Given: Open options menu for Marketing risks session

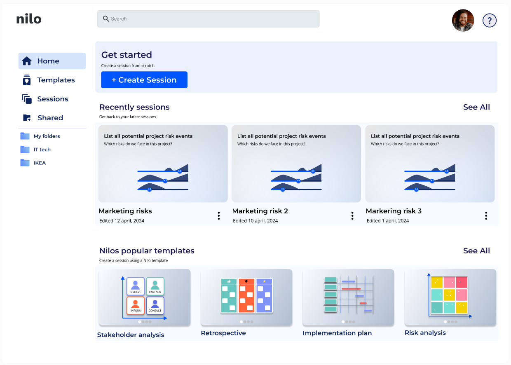Looking at the screenshot, I should point(218,215).
